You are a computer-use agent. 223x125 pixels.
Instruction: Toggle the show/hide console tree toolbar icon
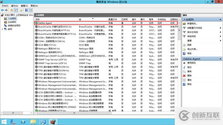pos(16,10)
